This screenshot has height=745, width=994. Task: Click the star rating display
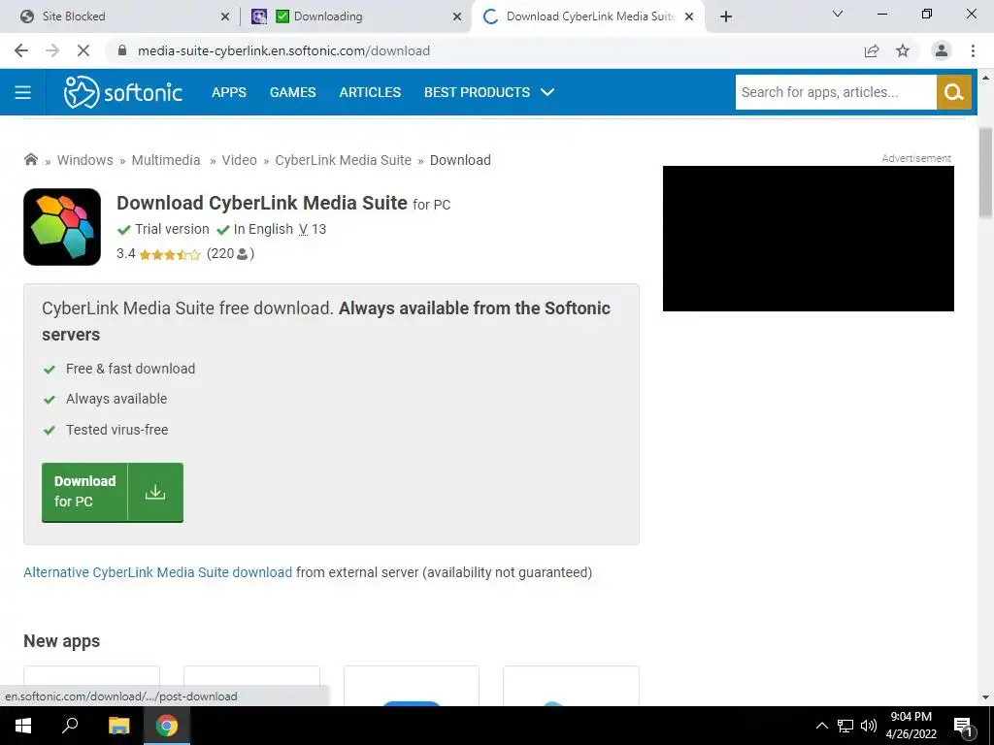pyautogui.click(x=169, y=255)
